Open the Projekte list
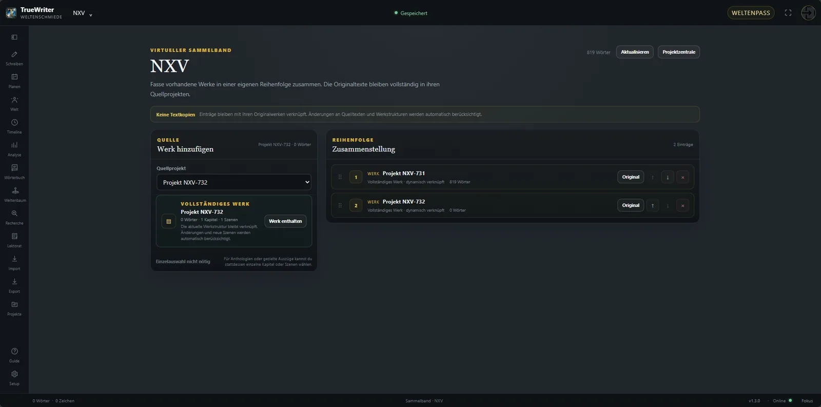The height and width of the screenshot is (407, 821). pos(14,308)
